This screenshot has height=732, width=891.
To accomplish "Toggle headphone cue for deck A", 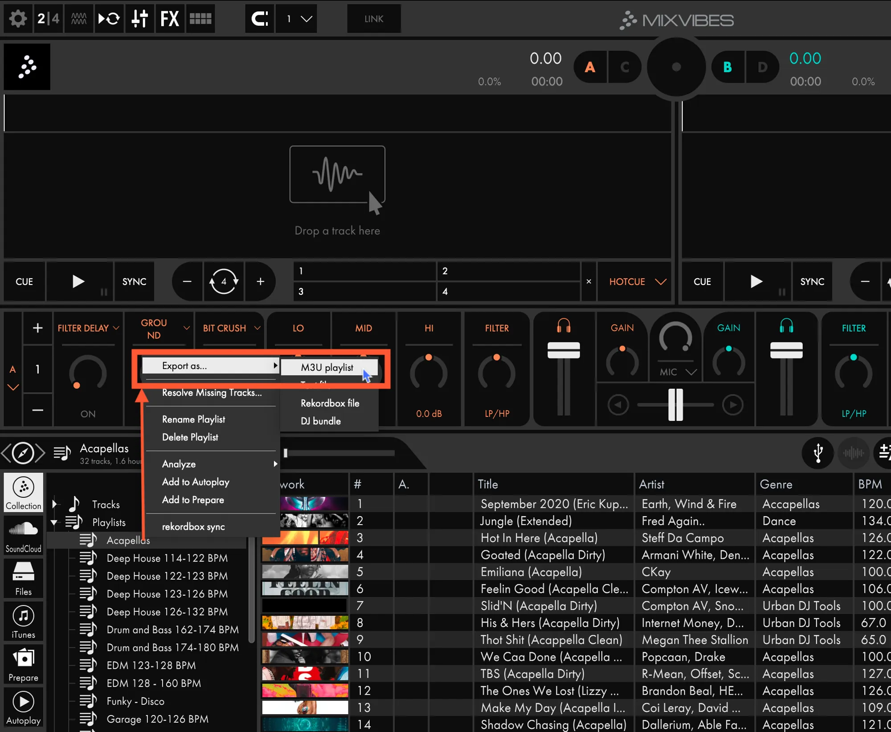I will coord(564,326).
